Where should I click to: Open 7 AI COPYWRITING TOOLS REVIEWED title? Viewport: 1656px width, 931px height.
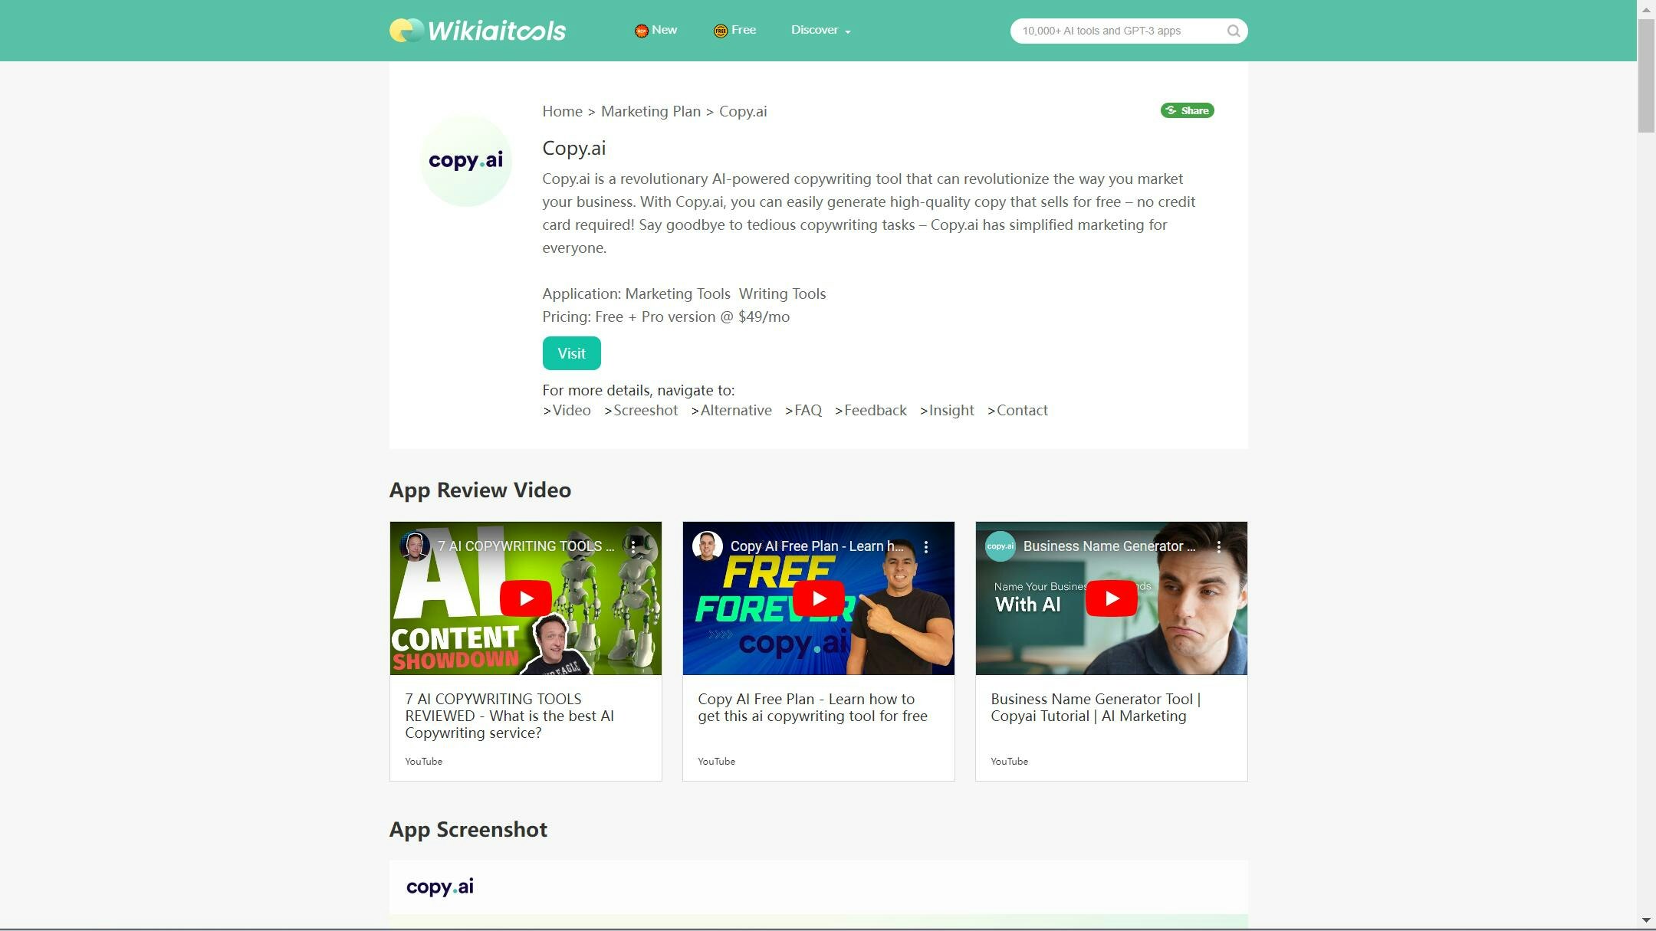click(x=509, y=716)
